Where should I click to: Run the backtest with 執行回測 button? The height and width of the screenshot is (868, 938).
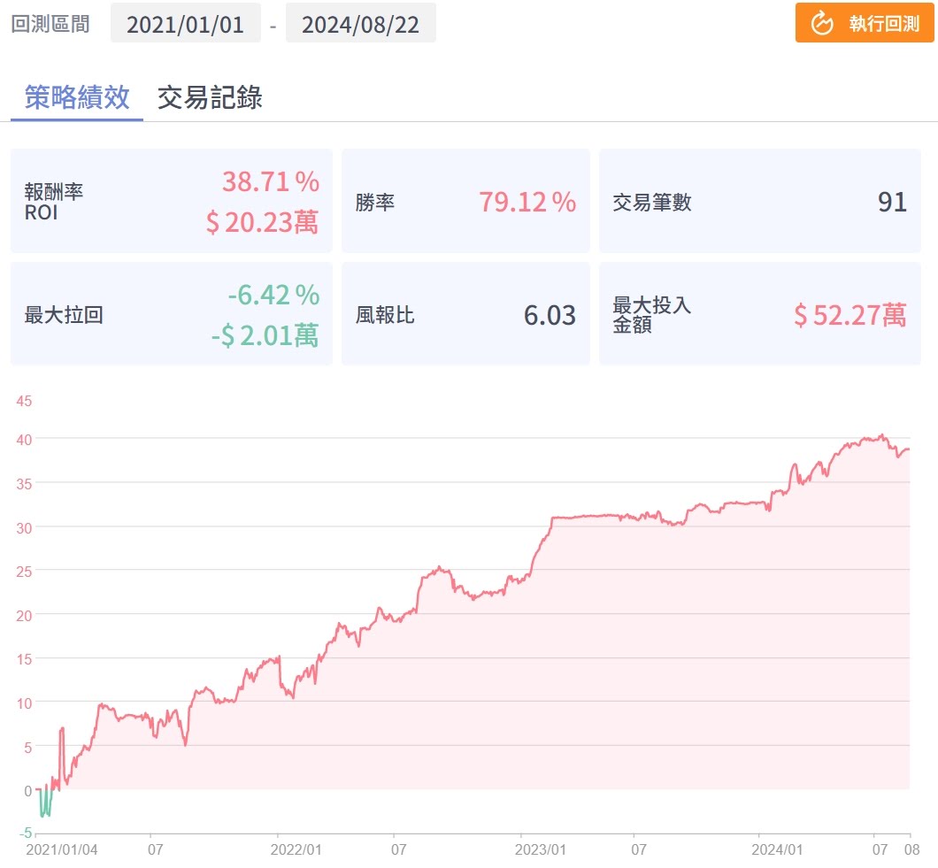coord(865,23)
